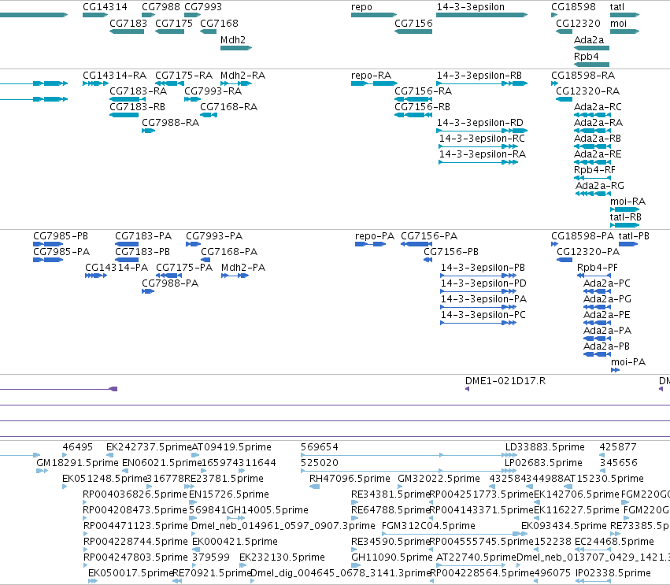Click transcript tatl-RB
The height and width of the screenshot is (585, 670).
[626, 217]
